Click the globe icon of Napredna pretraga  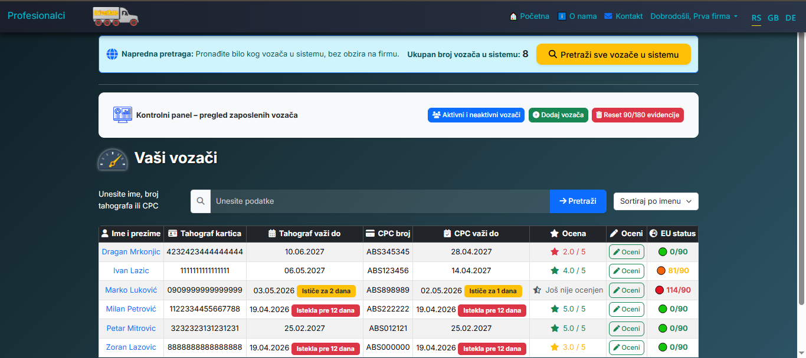pyautogui.click(x=112, y=54)
